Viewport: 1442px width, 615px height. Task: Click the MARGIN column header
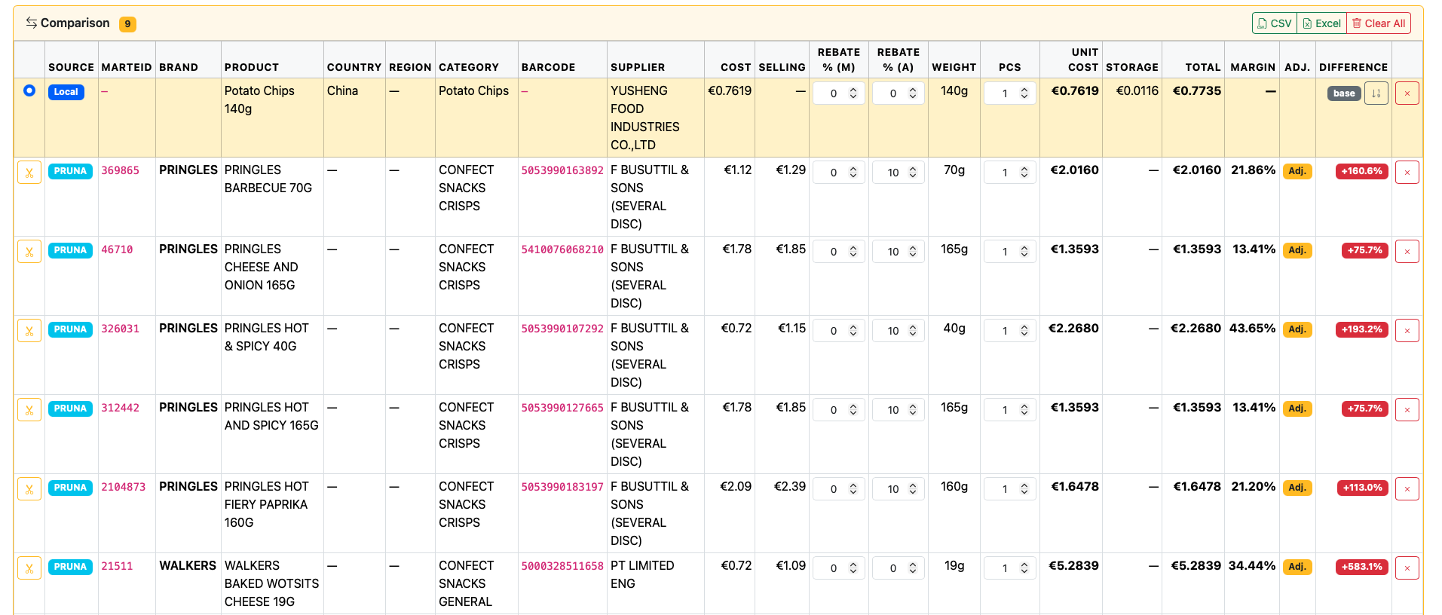(x=1252, y=67)
